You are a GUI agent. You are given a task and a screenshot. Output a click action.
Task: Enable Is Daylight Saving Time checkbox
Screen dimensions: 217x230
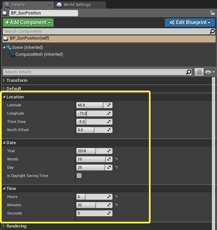click(x=79, y=176)
